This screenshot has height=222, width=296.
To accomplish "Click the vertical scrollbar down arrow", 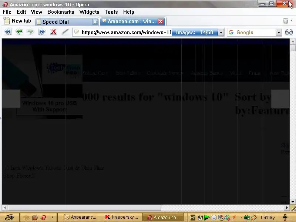I will pos(293,202).
